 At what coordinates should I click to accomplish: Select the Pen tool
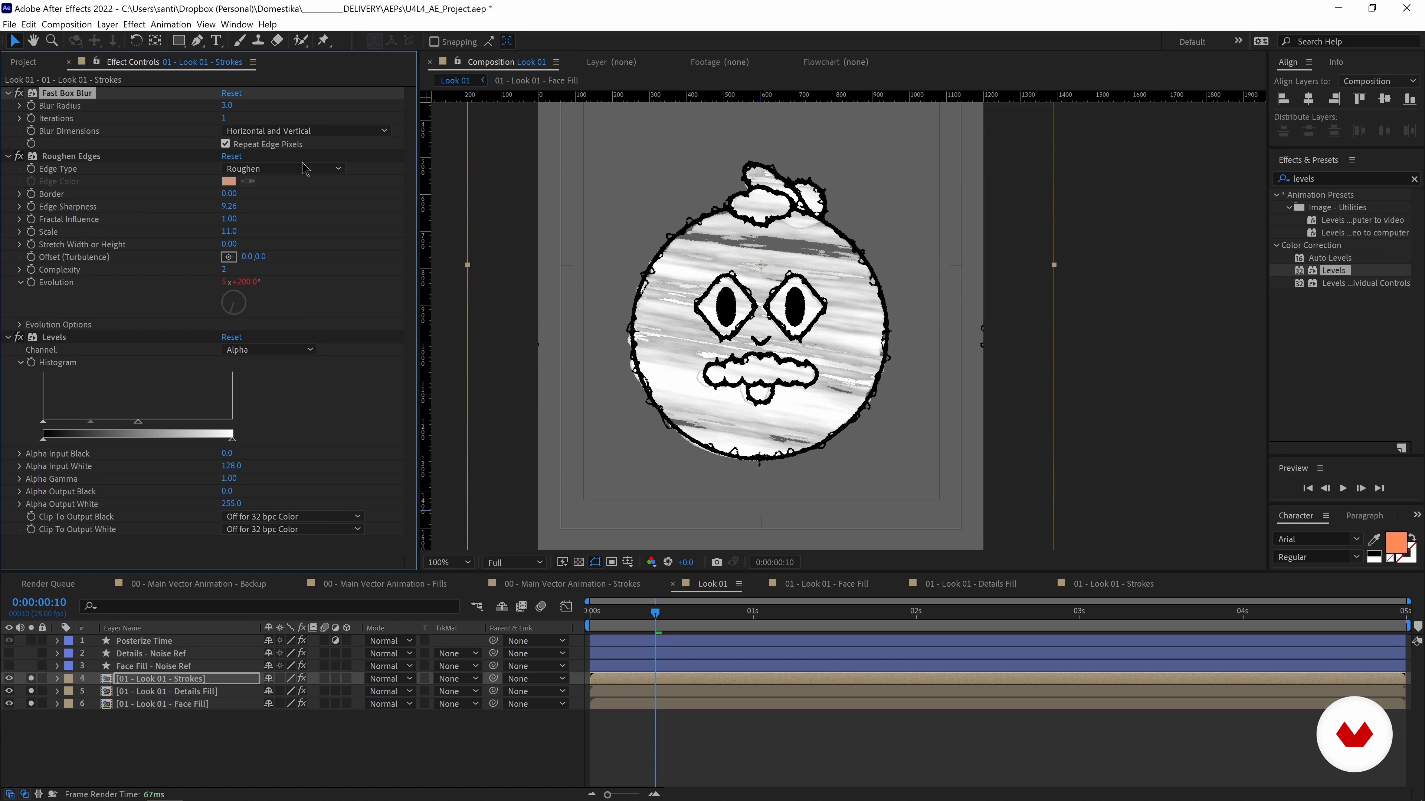click(x=197, y=40)
